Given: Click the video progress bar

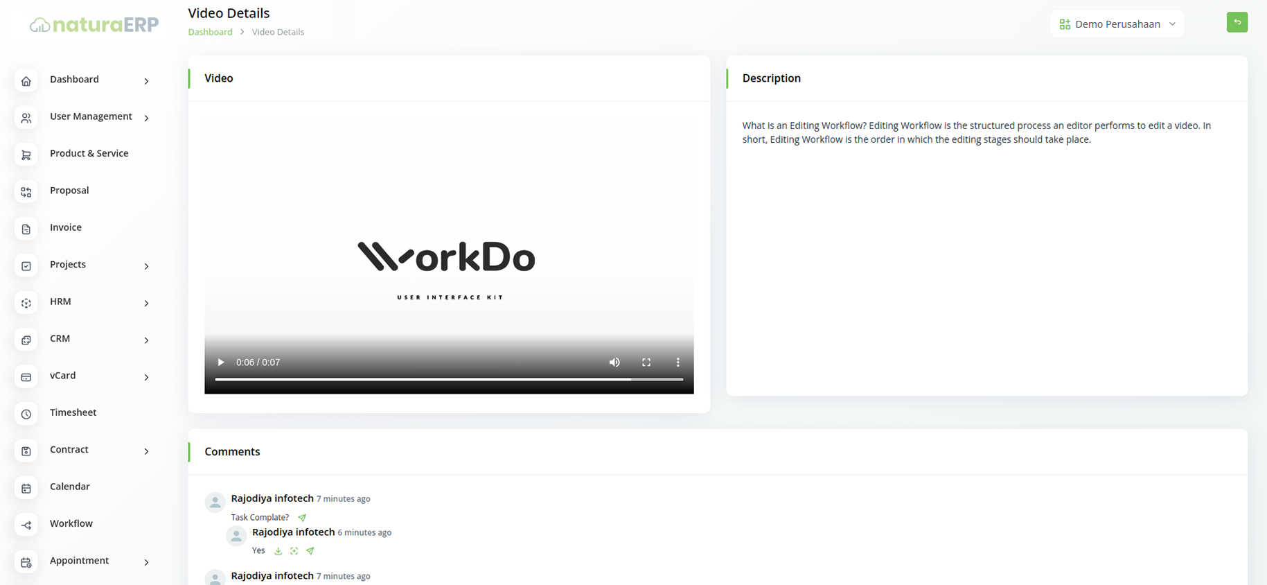Looking at the screenshot, I should 449,379.
